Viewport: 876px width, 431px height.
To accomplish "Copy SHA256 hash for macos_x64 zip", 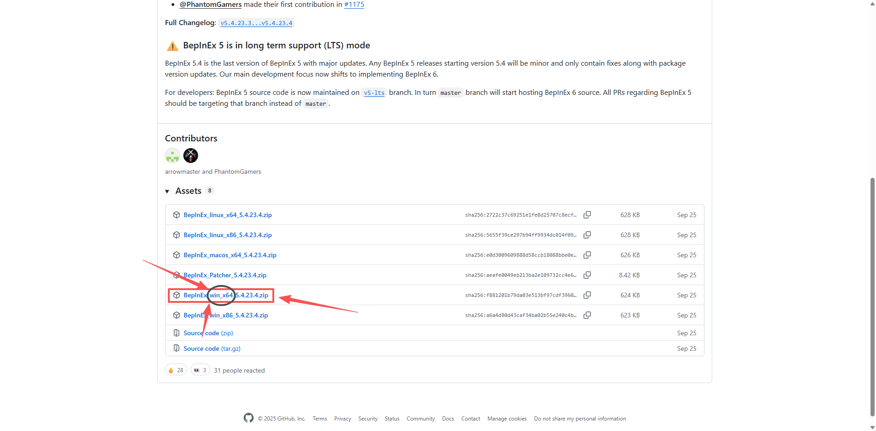I will click(587, 255).
